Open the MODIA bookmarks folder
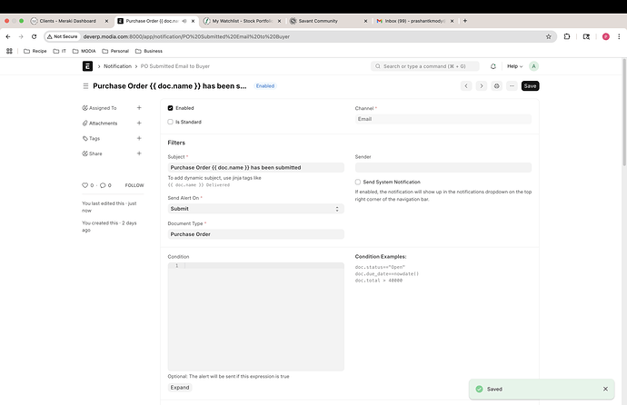The width and height of the screenshot is (627, 405). click(x=84, y=51)
